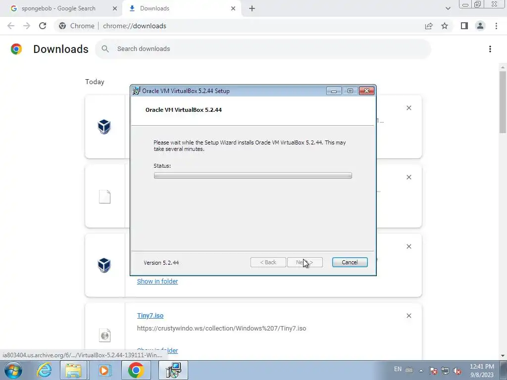Click the disc image icon next to Tiny7.iso
This screenshot has height=380, width=507.
click(104, 335)
